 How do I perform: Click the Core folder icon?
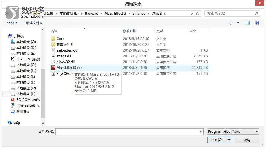coord(53,39)
